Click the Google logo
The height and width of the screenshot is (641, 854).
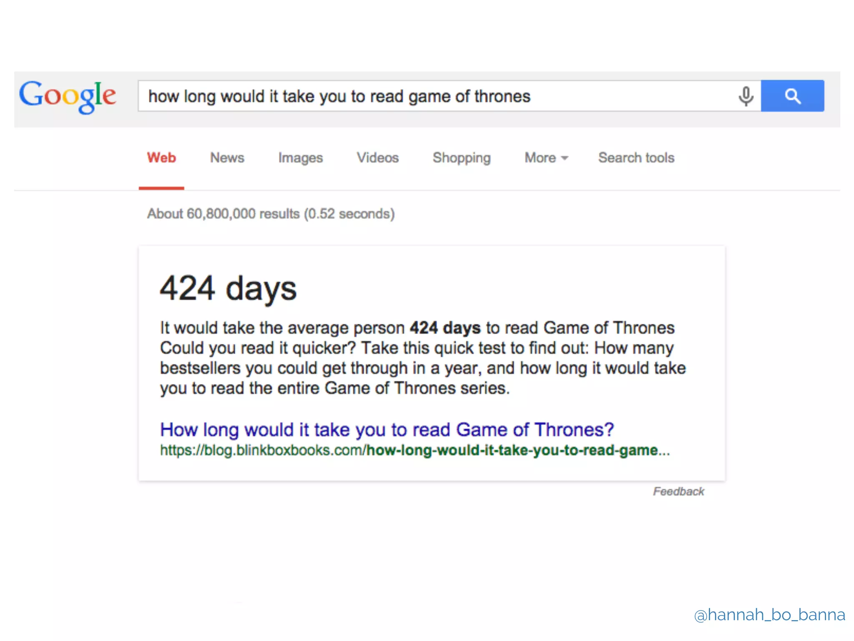click(x=68, y=96)
